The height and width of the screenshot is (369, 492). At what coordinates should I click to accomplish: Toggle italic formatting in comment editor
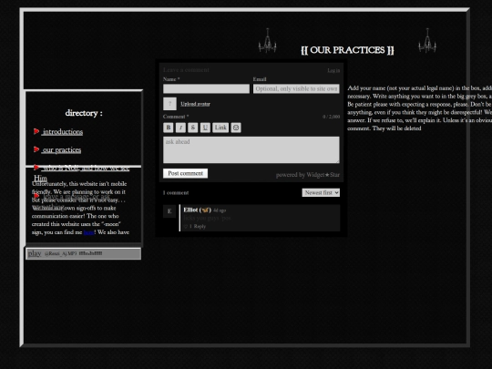[x=180, y=128]
